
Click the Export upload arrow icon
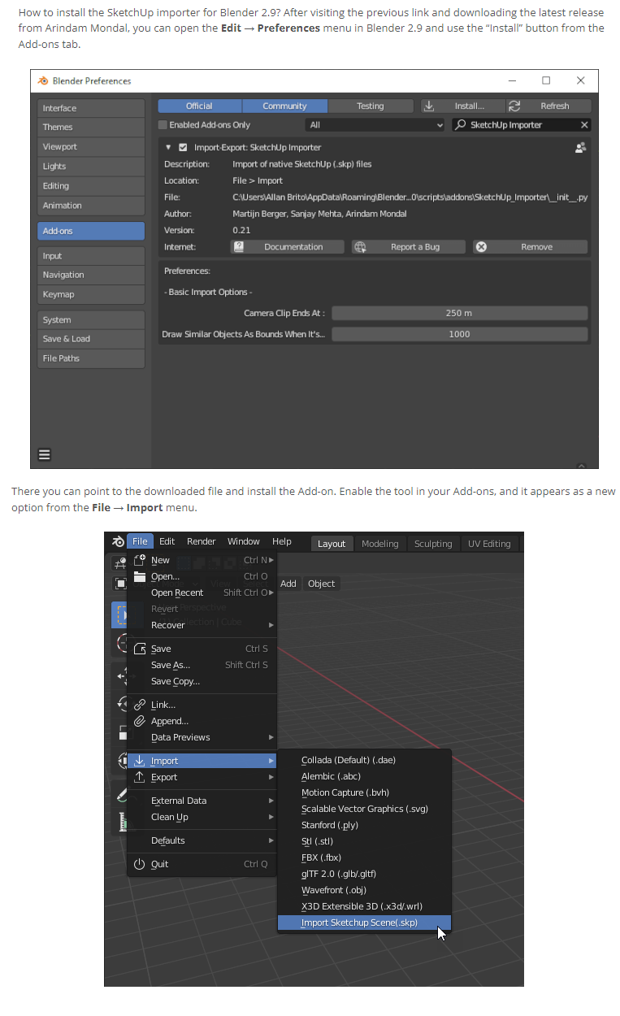[139, 777]
